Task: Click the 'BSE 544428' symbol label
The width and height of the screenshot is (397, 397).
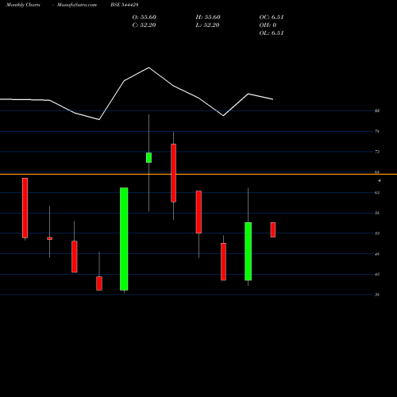Action: pyautogui.click(x=125, y=5)
